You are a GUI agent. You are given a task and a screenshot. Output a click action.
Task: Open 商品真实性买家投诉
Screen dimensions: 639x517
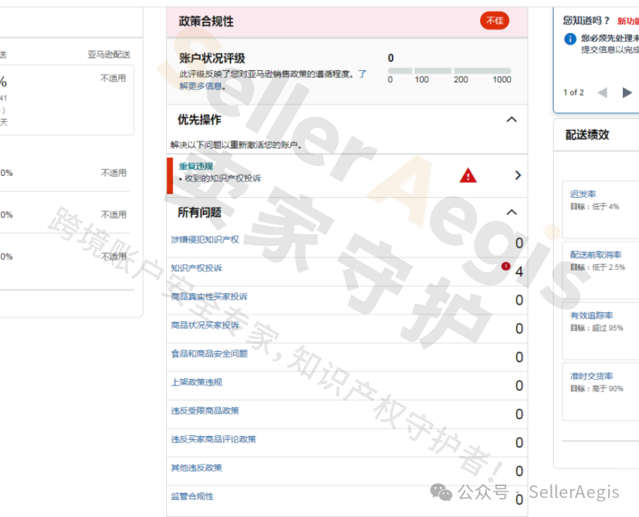209,297
